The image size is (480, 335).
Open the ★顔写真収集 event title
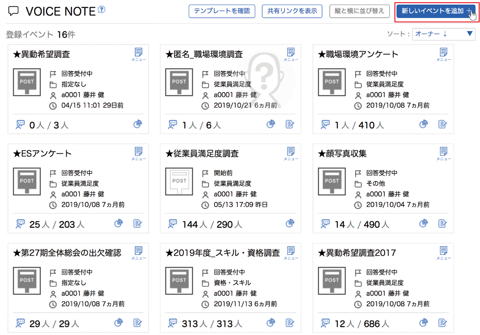click(342, 153)
